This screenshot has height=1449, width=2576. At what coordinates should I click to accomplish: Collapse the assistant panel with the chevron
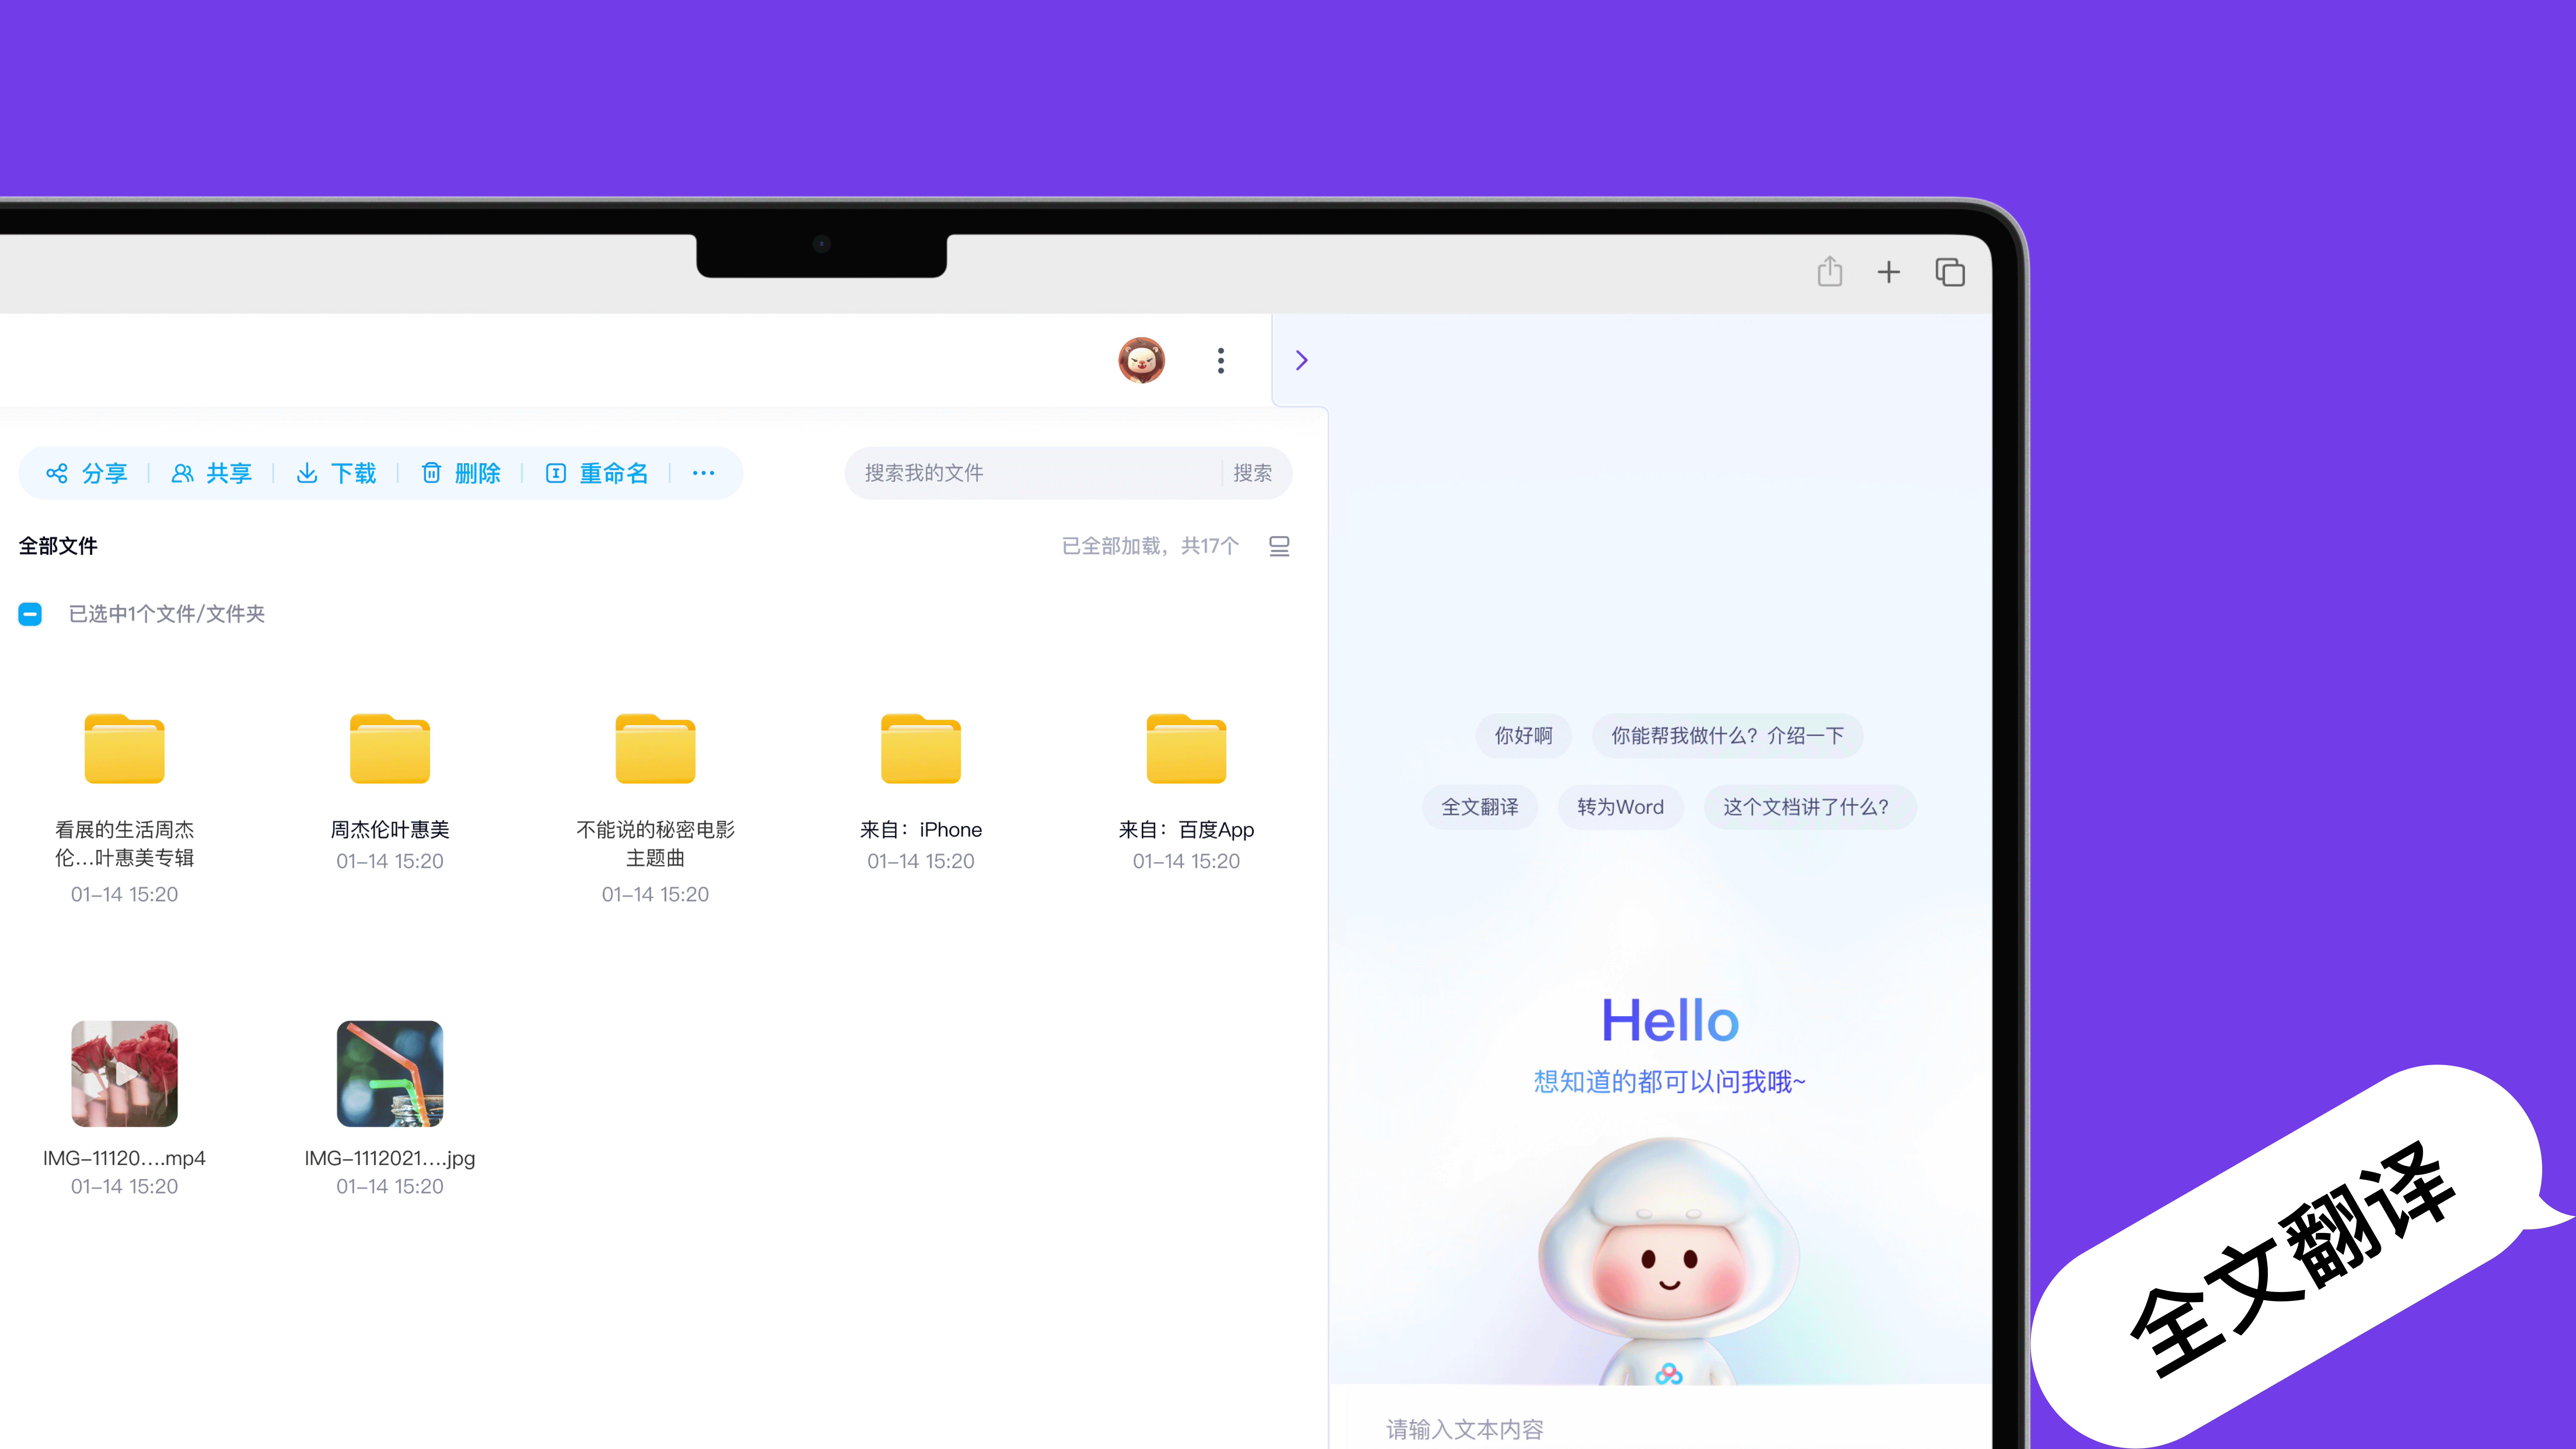[1301, 360]
